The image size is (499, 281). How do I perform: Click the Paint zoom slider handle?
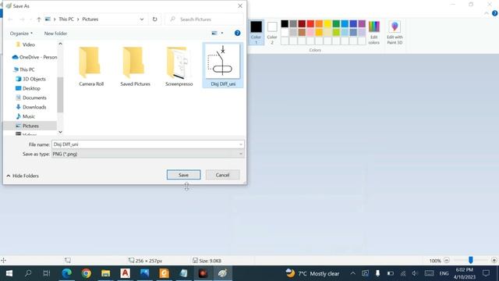point(471,260)
